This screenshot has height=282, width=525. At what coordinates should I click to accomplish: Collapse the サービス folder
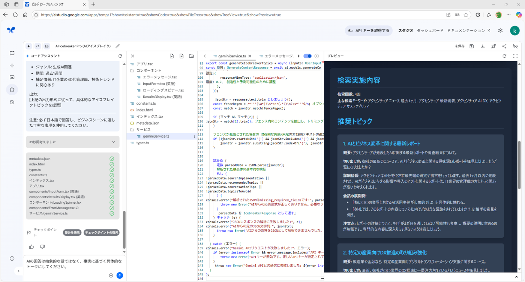pos(144,130)
